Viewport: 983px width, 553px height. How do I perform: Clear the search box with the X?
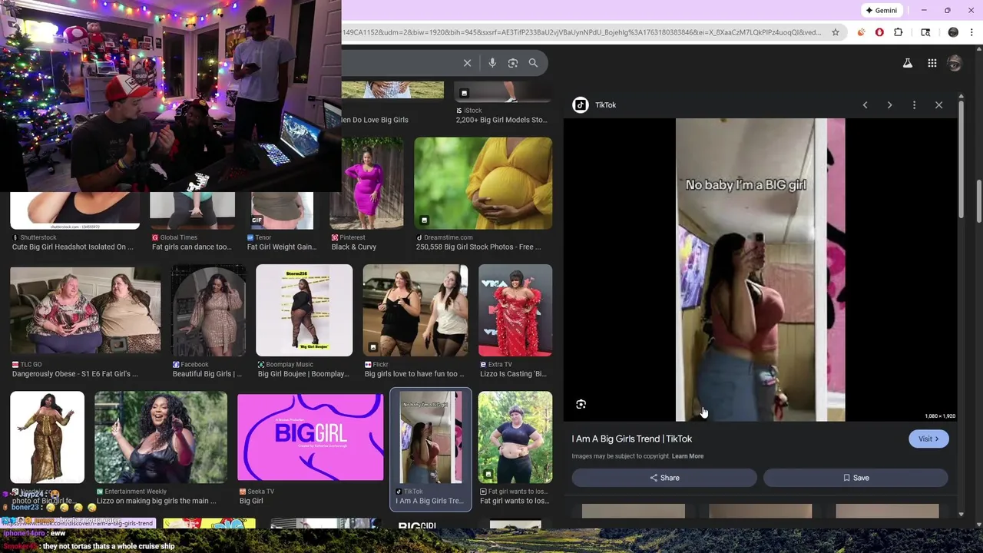click(x=467, y=63)
